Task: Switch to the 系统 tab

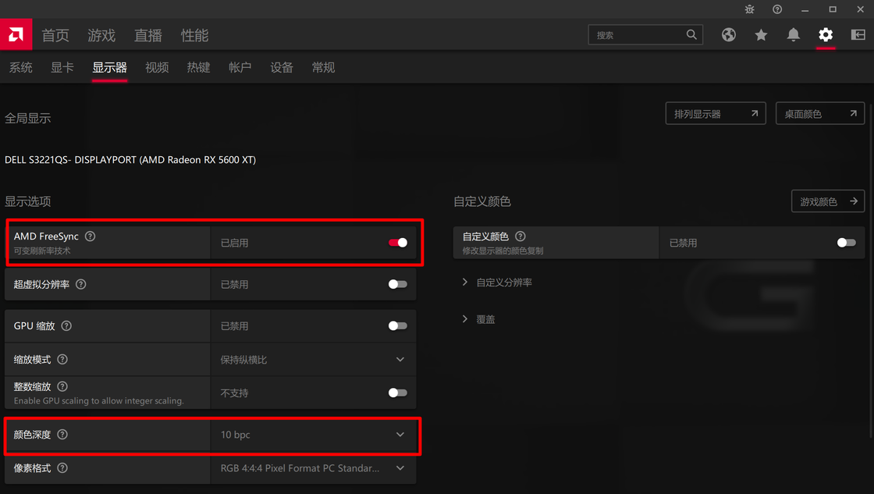Action: (x=20, y=67)
